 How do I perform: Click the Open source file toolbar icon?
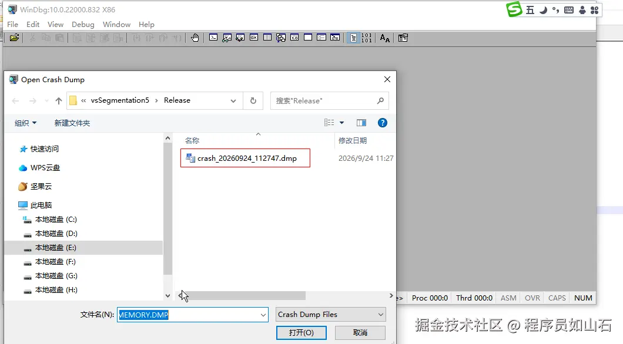coord(14,38)
